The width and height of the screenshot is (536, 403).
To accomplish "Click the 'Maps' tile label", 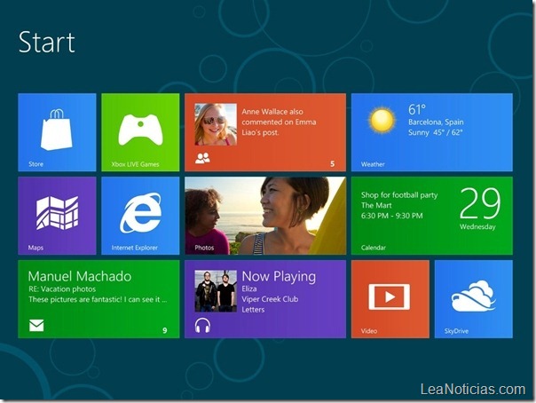I will [x=35, y=248].
